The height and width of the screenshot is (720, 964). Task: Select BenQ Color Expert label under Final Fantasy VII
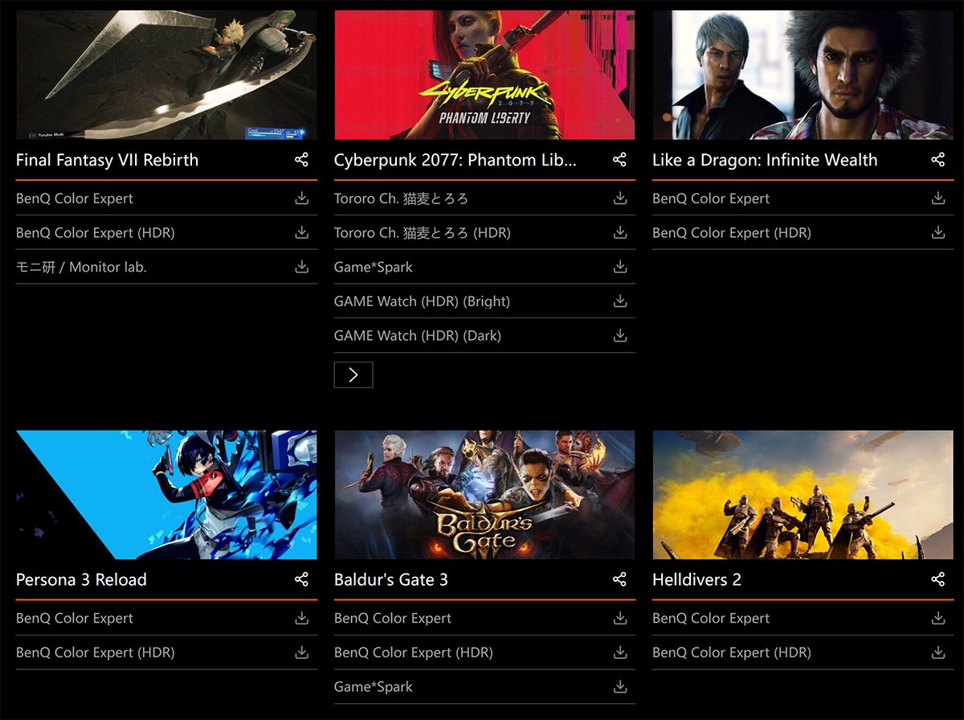[75, 198]
